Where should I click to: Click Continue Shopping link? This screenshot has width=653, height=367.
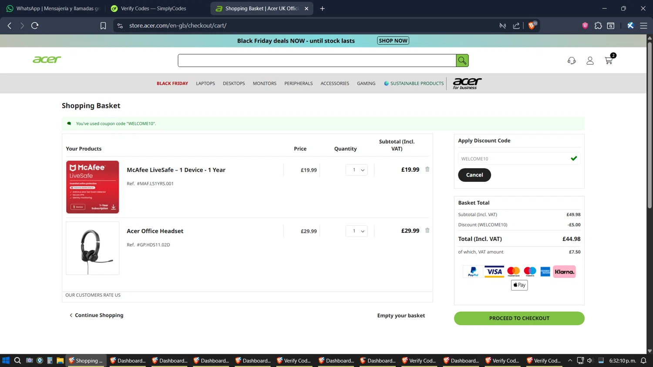(96, 315)
